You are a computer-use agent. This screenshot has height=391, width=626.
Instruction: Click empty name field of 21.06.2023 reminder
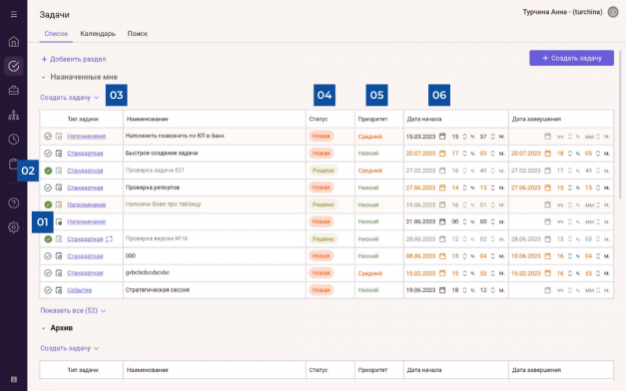215,221
